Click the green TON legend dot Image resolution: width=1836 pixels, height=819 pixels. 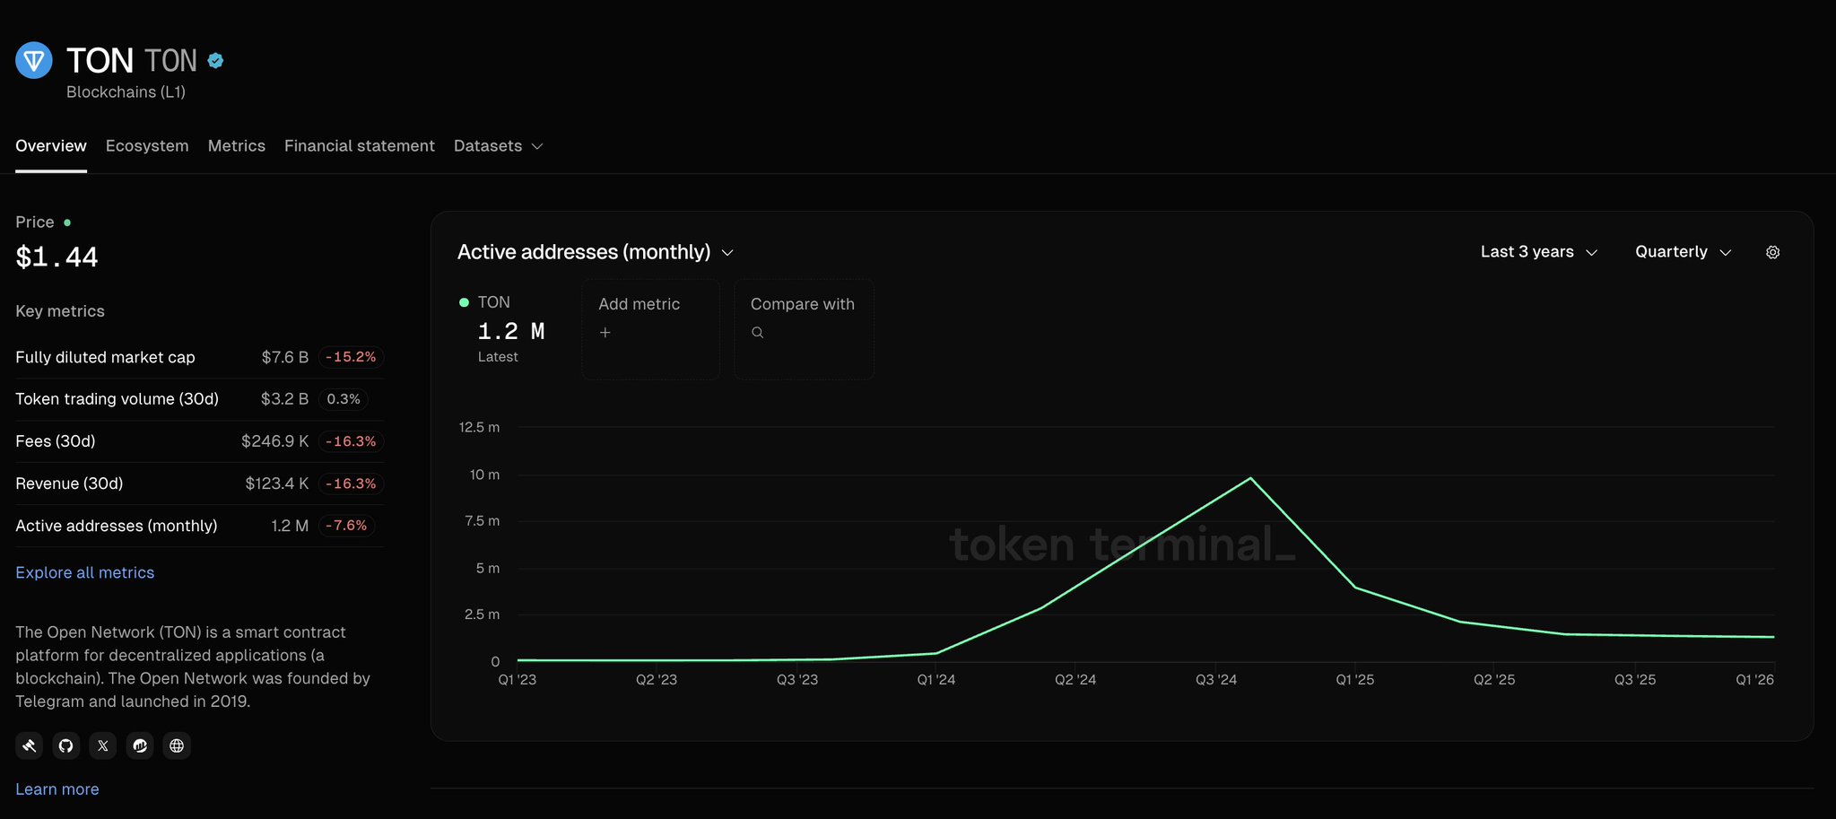tap(464, 303)
